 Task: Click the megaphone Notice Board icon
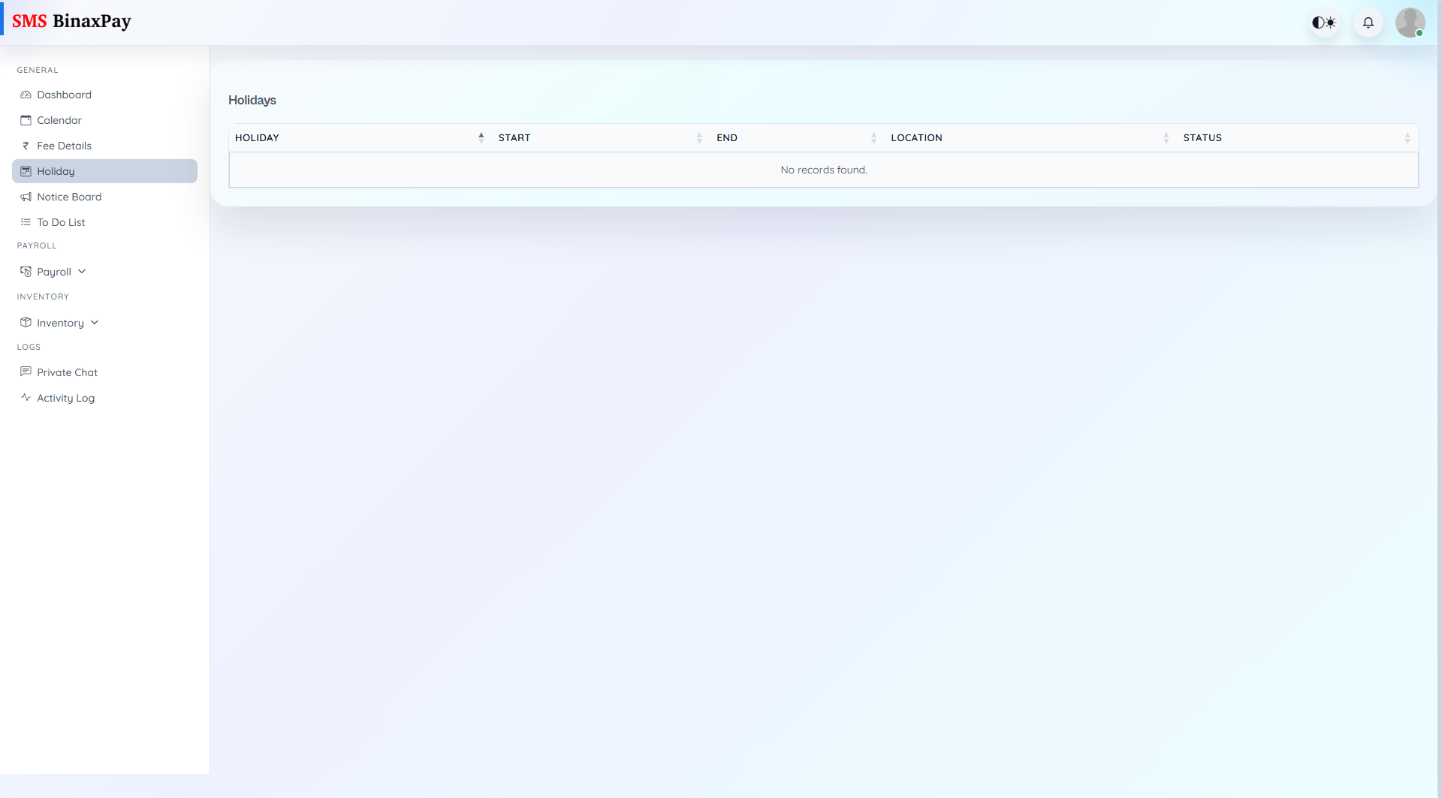coord(26,197)
